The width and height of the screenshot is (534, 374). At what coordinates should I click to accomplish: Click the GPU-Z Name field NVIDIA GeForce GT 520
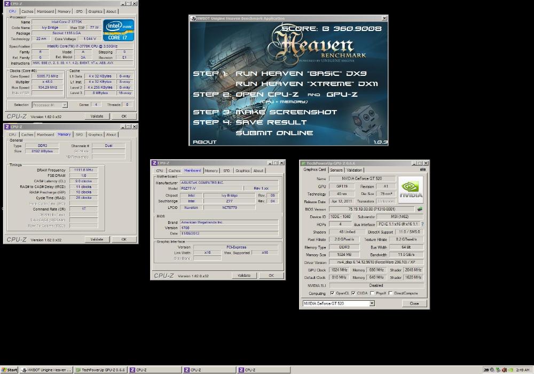(362, 178)
